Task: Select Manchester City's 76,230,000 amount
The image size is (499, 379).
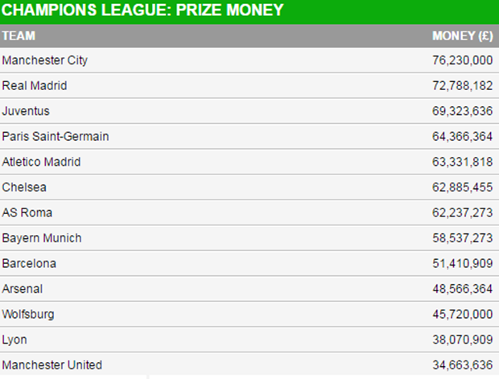Action: pyautogui.click(x=463, y=60)
